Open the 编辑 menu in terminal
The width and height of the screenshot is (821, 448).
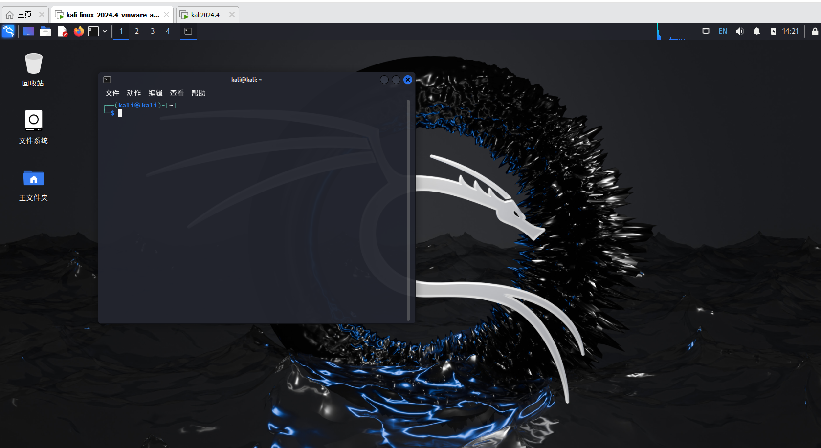click(155, 93)
